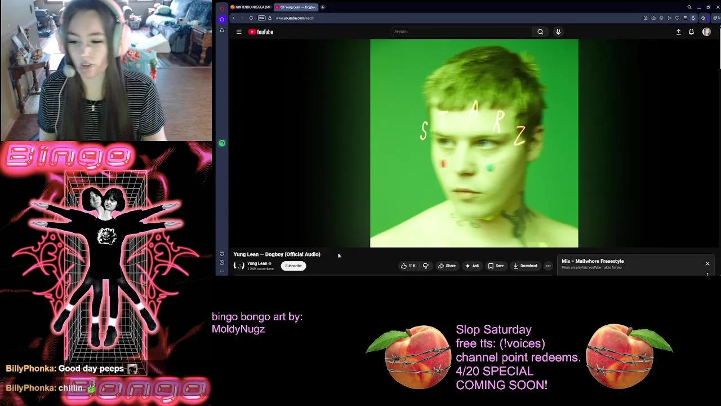Start voice search with the microphone
The height and width of the screenshot is (406, 721).
(558, 32)
